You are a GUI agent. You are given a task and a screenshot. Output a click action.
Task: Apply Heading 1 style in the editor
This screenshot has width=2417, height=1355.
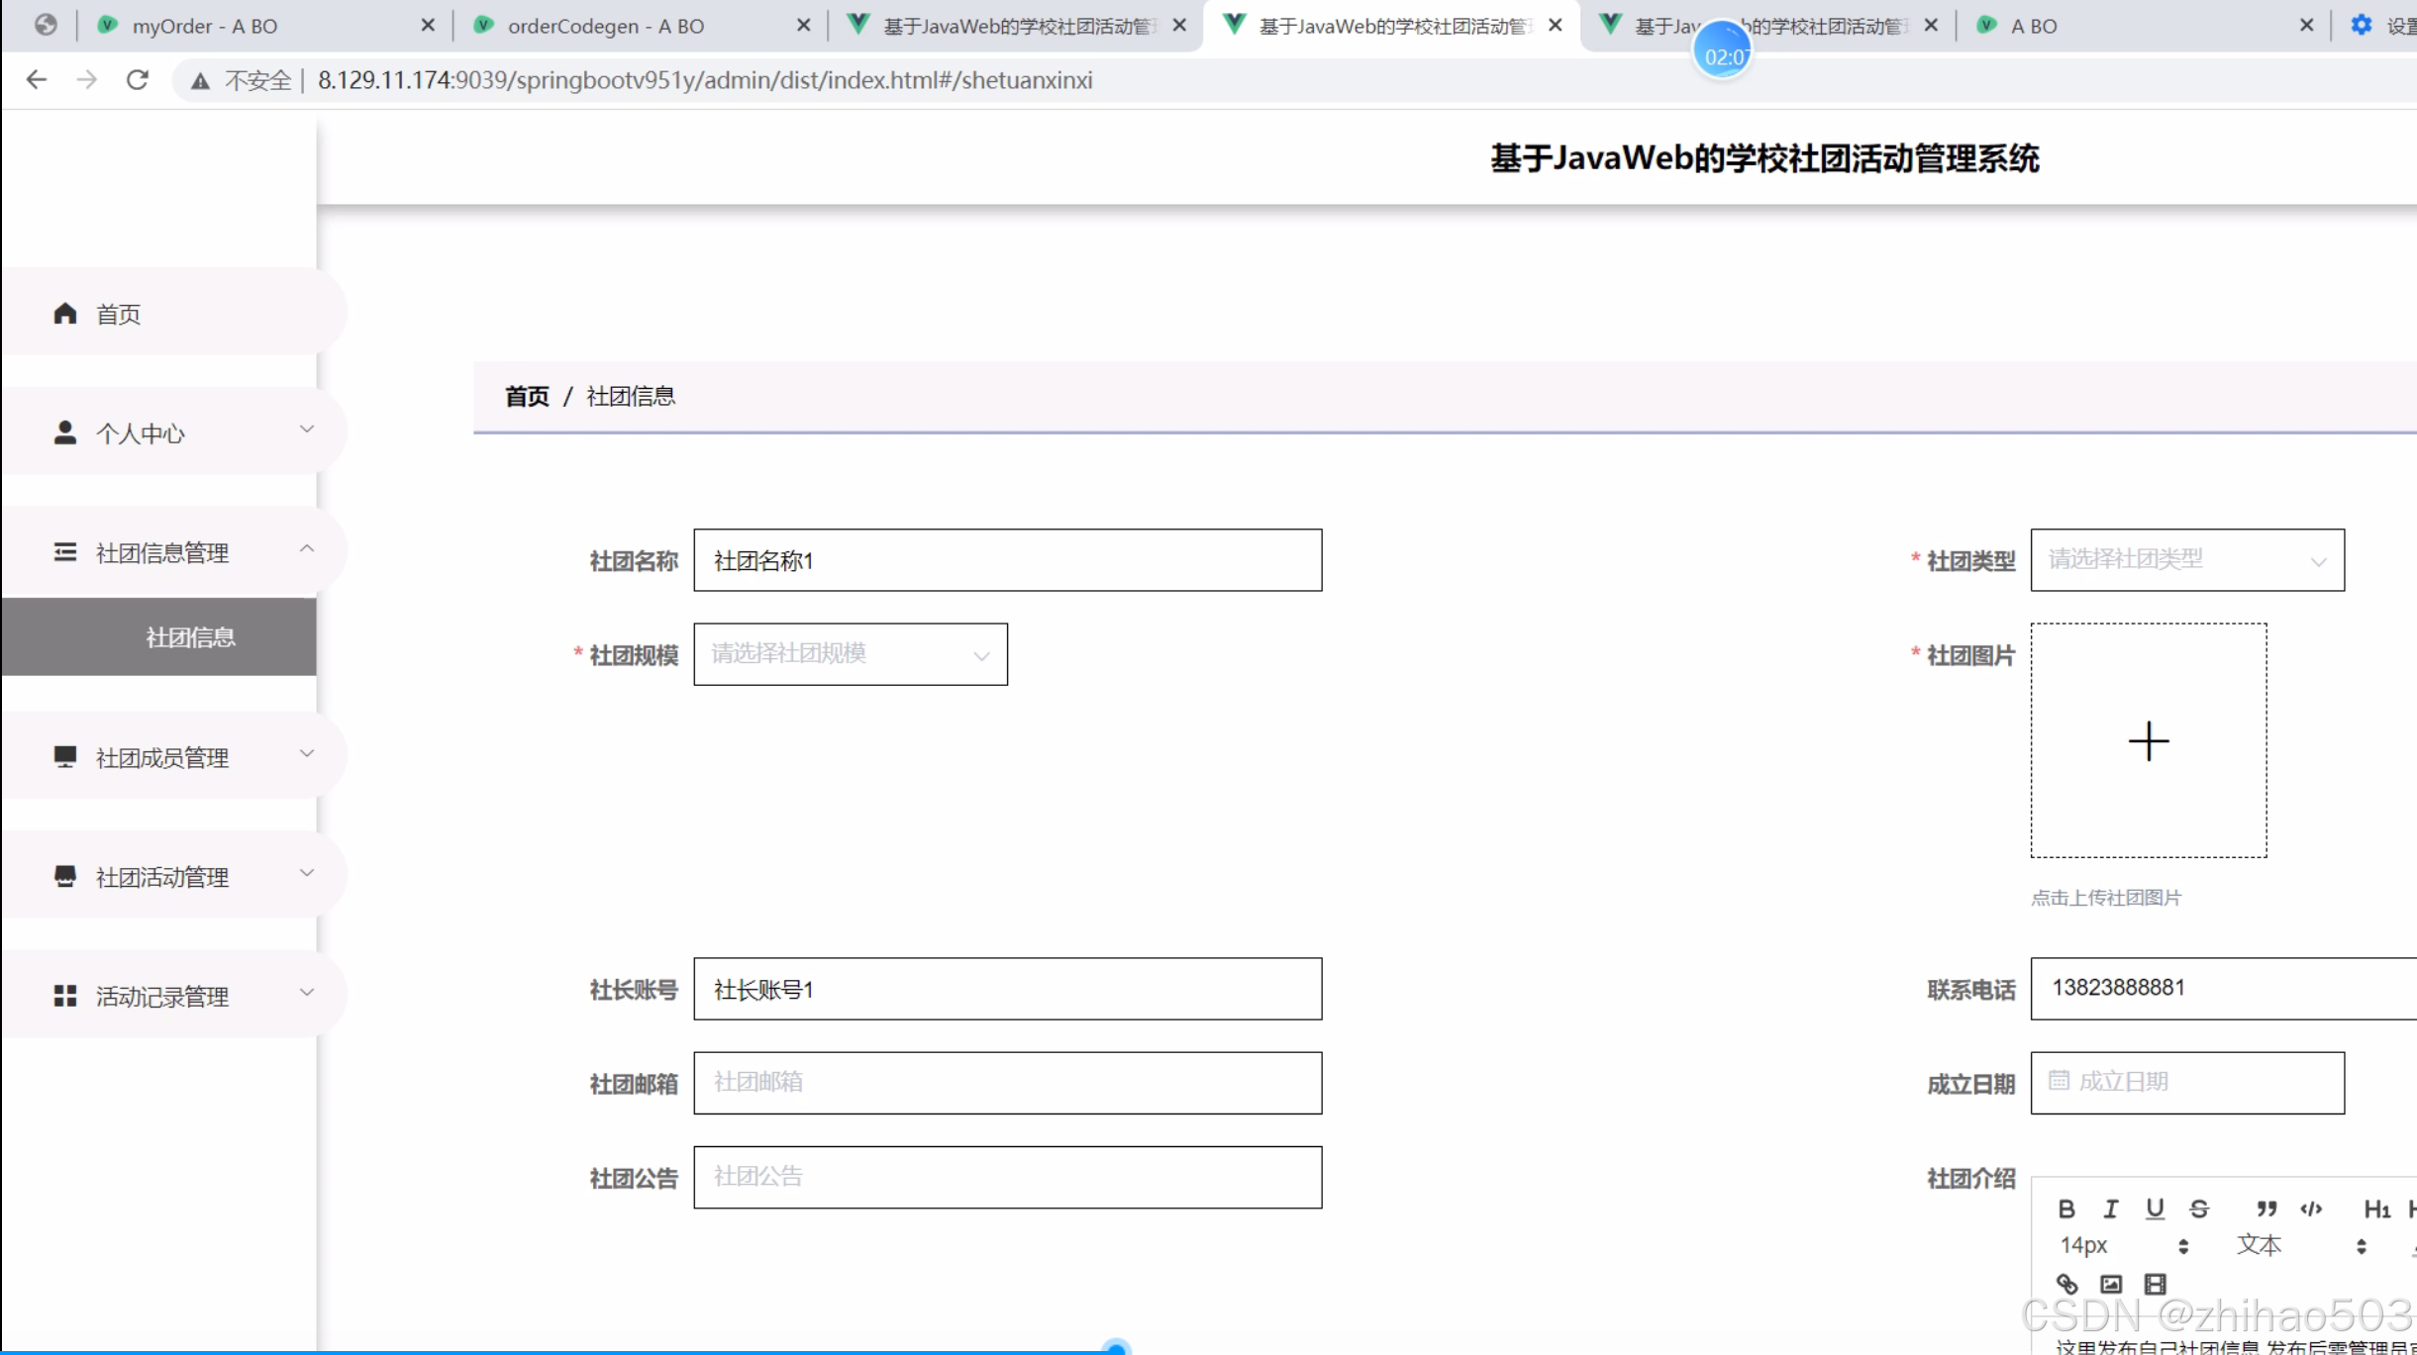tap(2376, 1209)
